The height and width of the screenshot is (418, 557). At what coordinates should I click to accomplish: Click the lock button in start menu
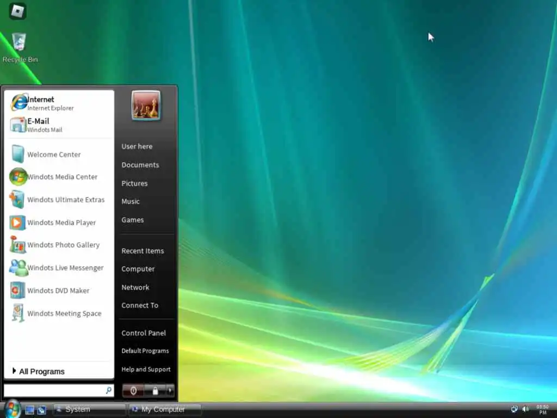point(155,391)
